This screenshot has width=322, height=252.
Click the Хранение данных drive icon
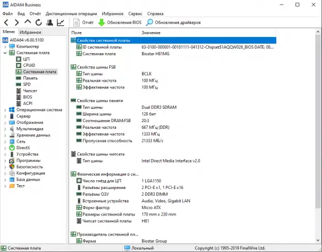pos(12,135)
